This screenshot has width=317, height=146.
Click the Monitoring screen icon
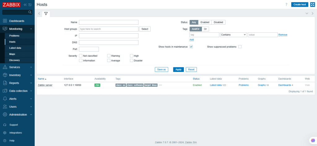[5, 29]
